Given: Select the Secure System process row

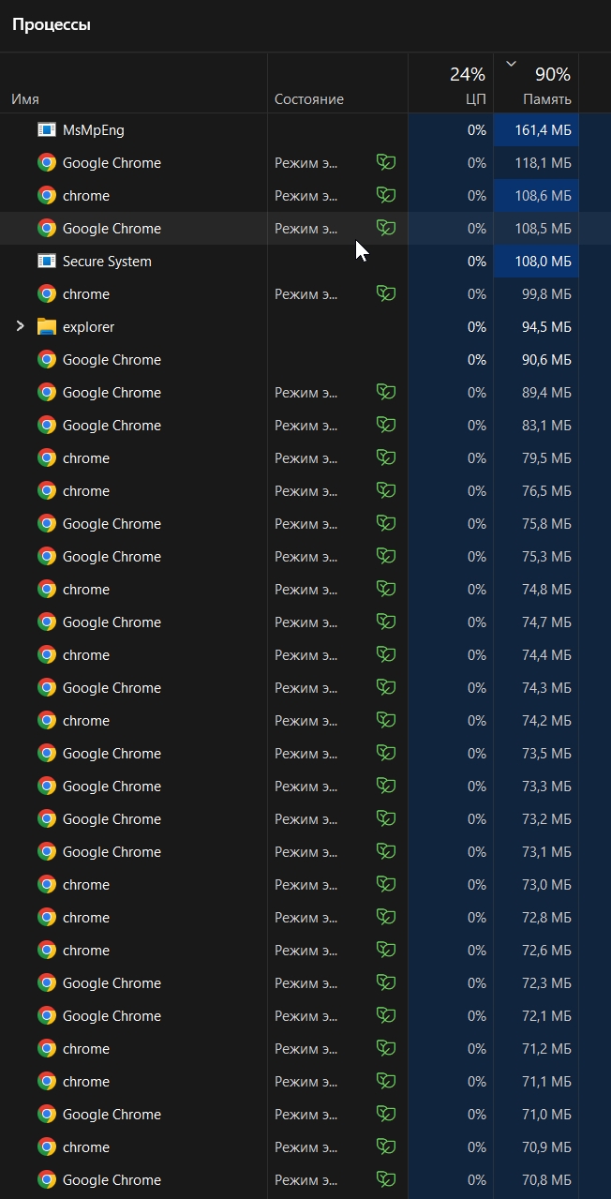Looking at the screenshot, I should pos(305,261).
